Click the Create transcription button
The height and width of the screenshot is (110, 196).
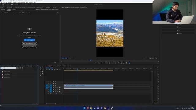tap(29, 40)
